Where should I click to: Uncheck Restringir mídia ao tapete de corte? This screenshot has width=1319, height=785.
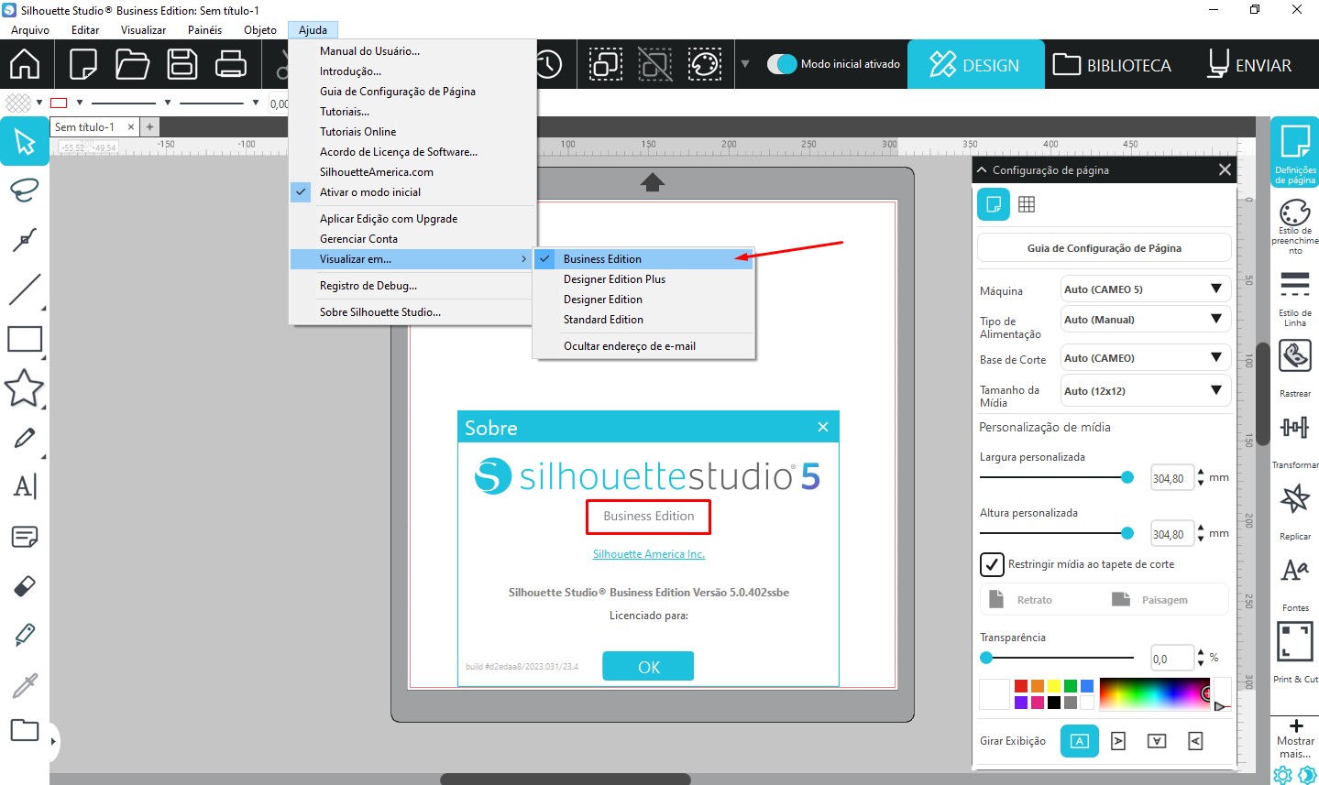(992, 564)
